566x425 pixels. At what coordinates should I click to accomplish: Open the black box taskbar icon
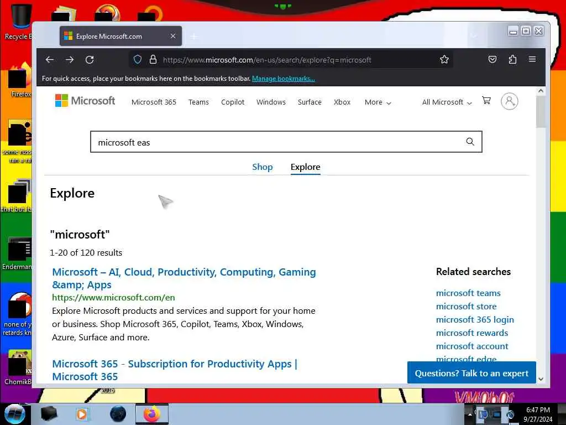[x=49, y=414]
